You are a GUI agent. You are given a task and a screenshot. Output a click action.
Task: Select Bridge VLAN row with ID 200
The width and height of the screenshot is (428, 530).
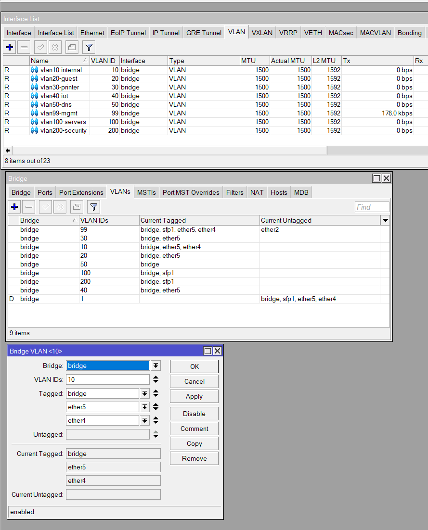coord(199,281)
